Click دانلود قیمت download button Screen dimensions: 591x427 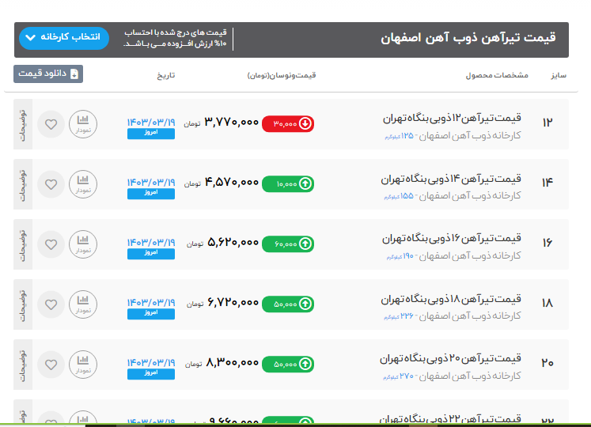[x=48, y=74]
